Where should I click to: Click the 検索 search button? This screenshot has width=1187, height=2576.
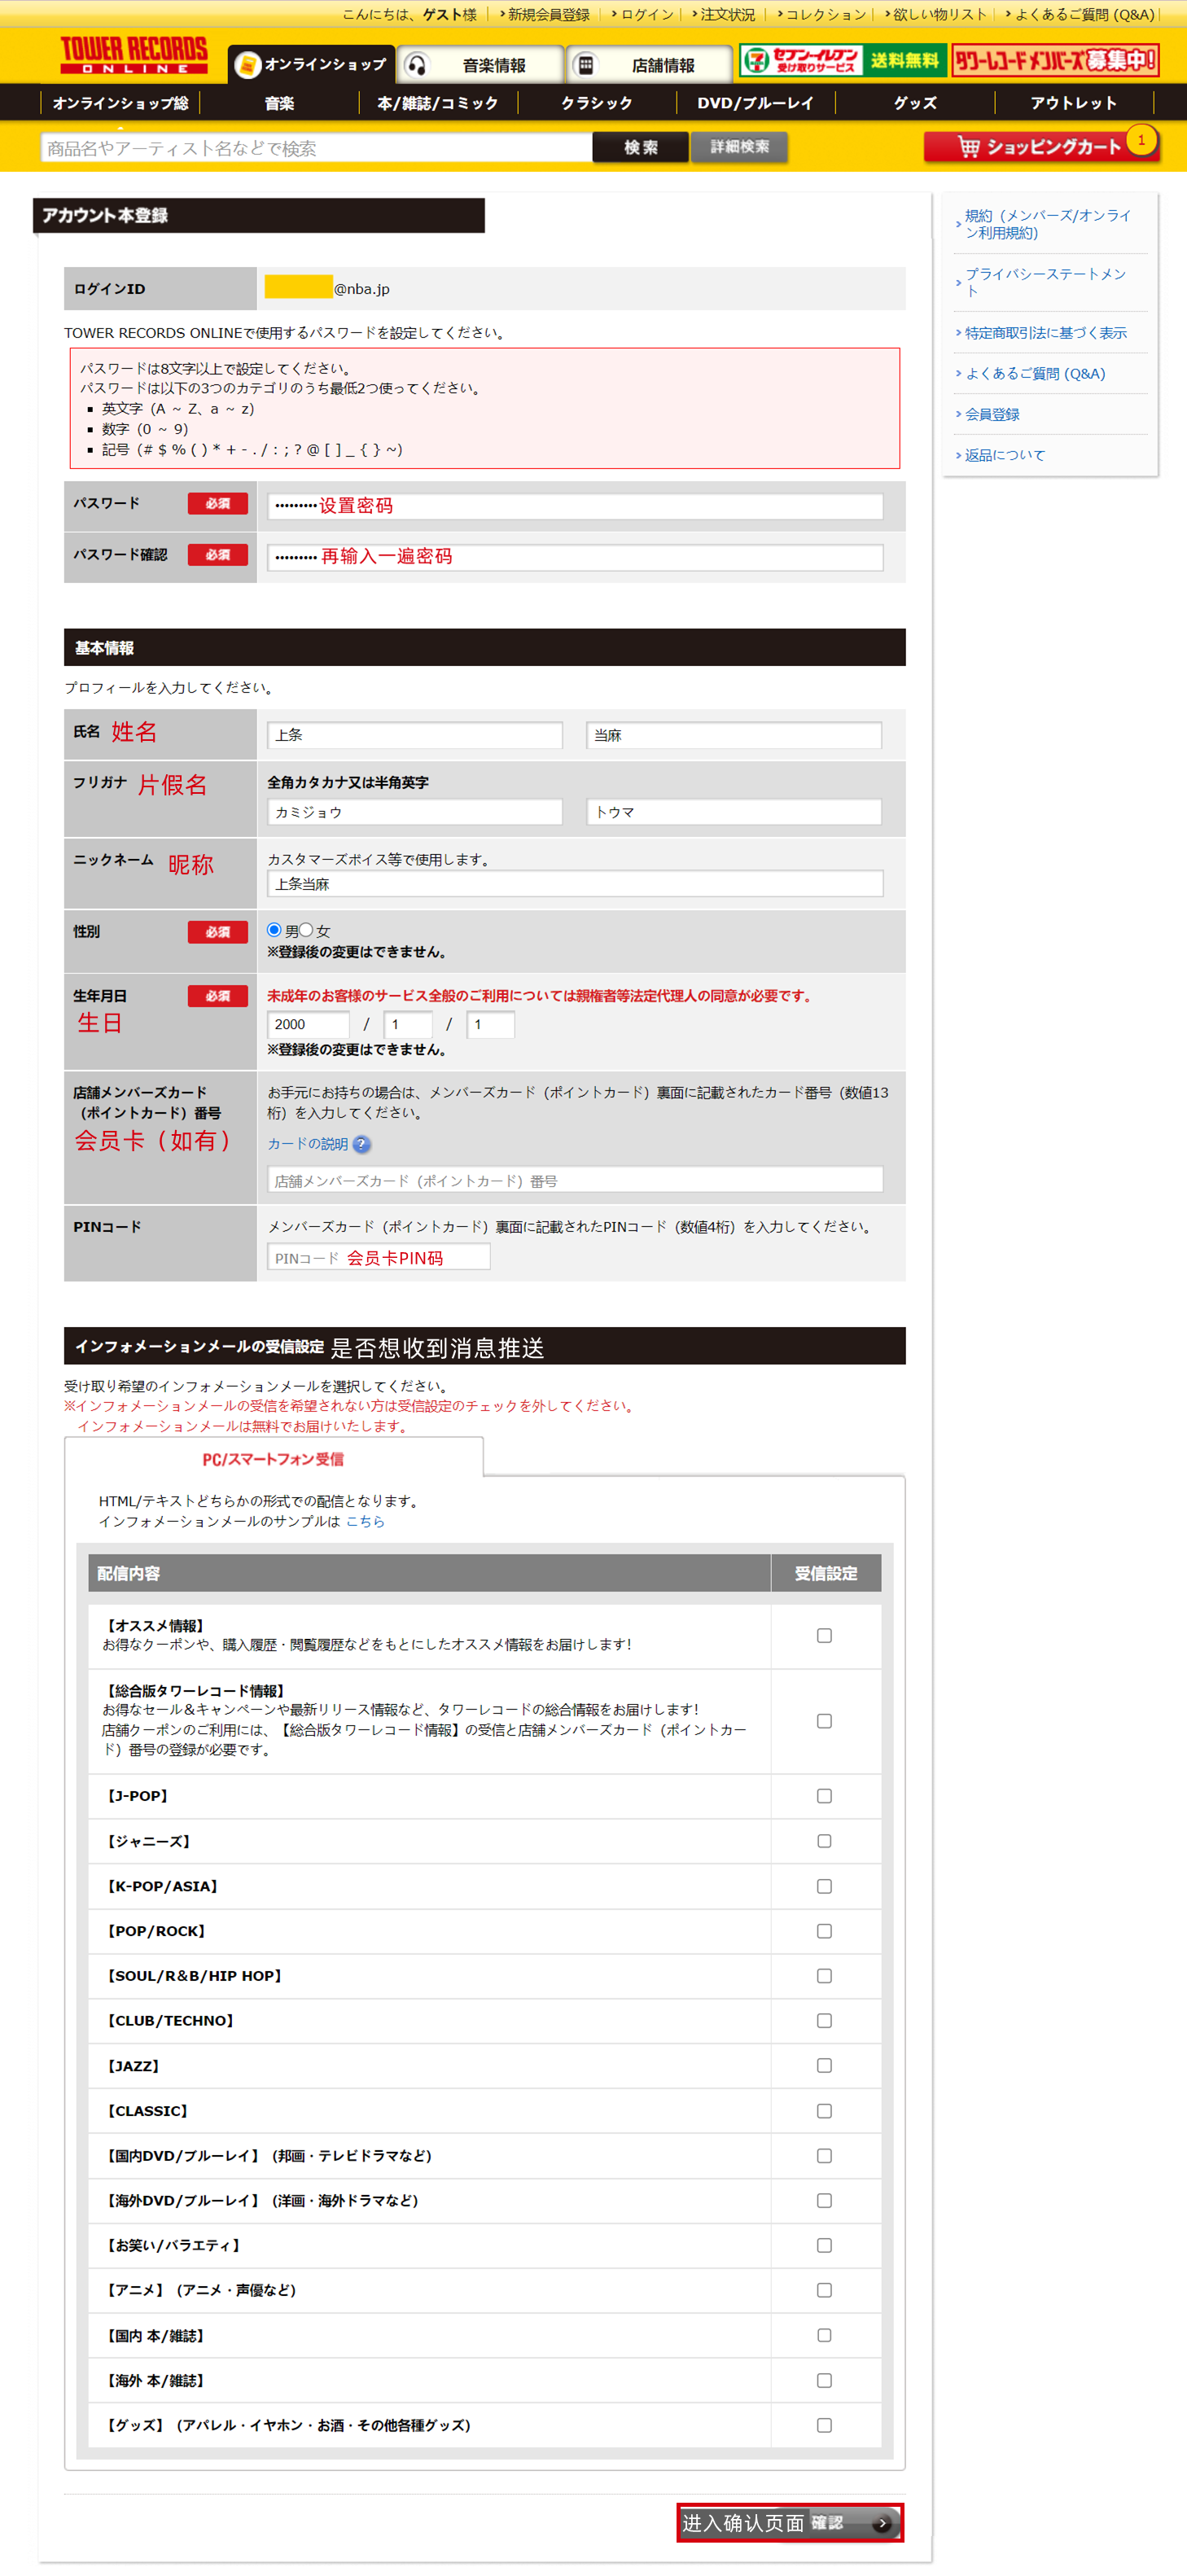[640, 147]
